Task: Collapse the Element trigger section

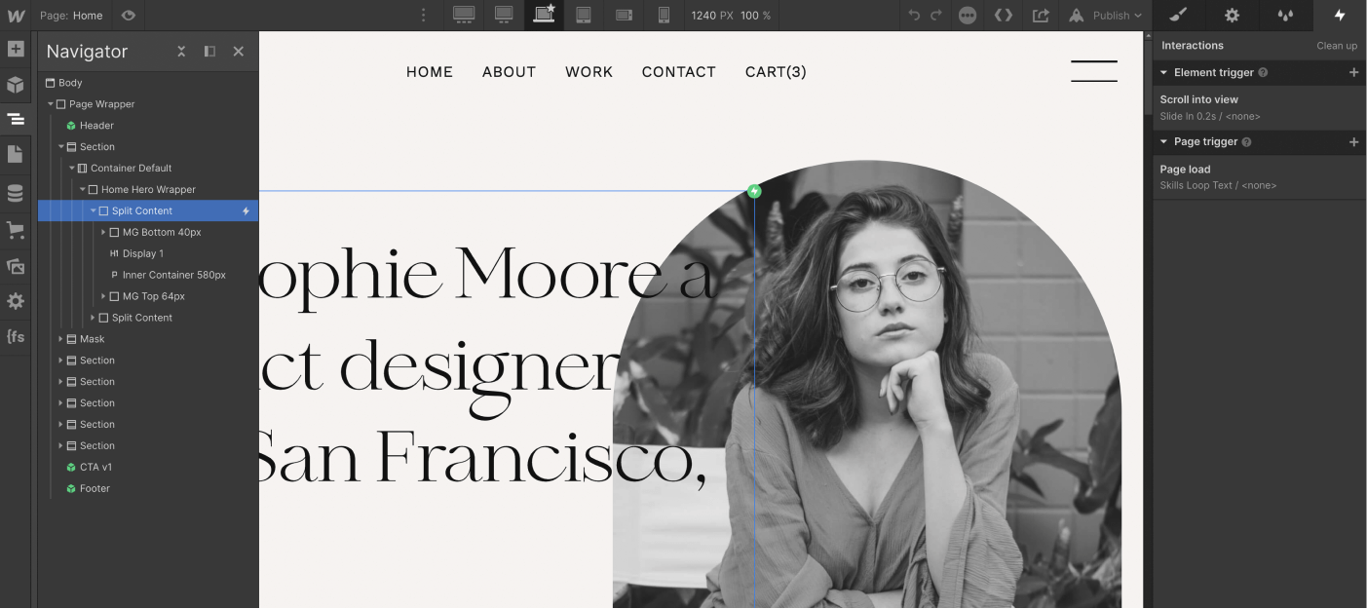Action: pyautogui.click(x=1163, y=72)
